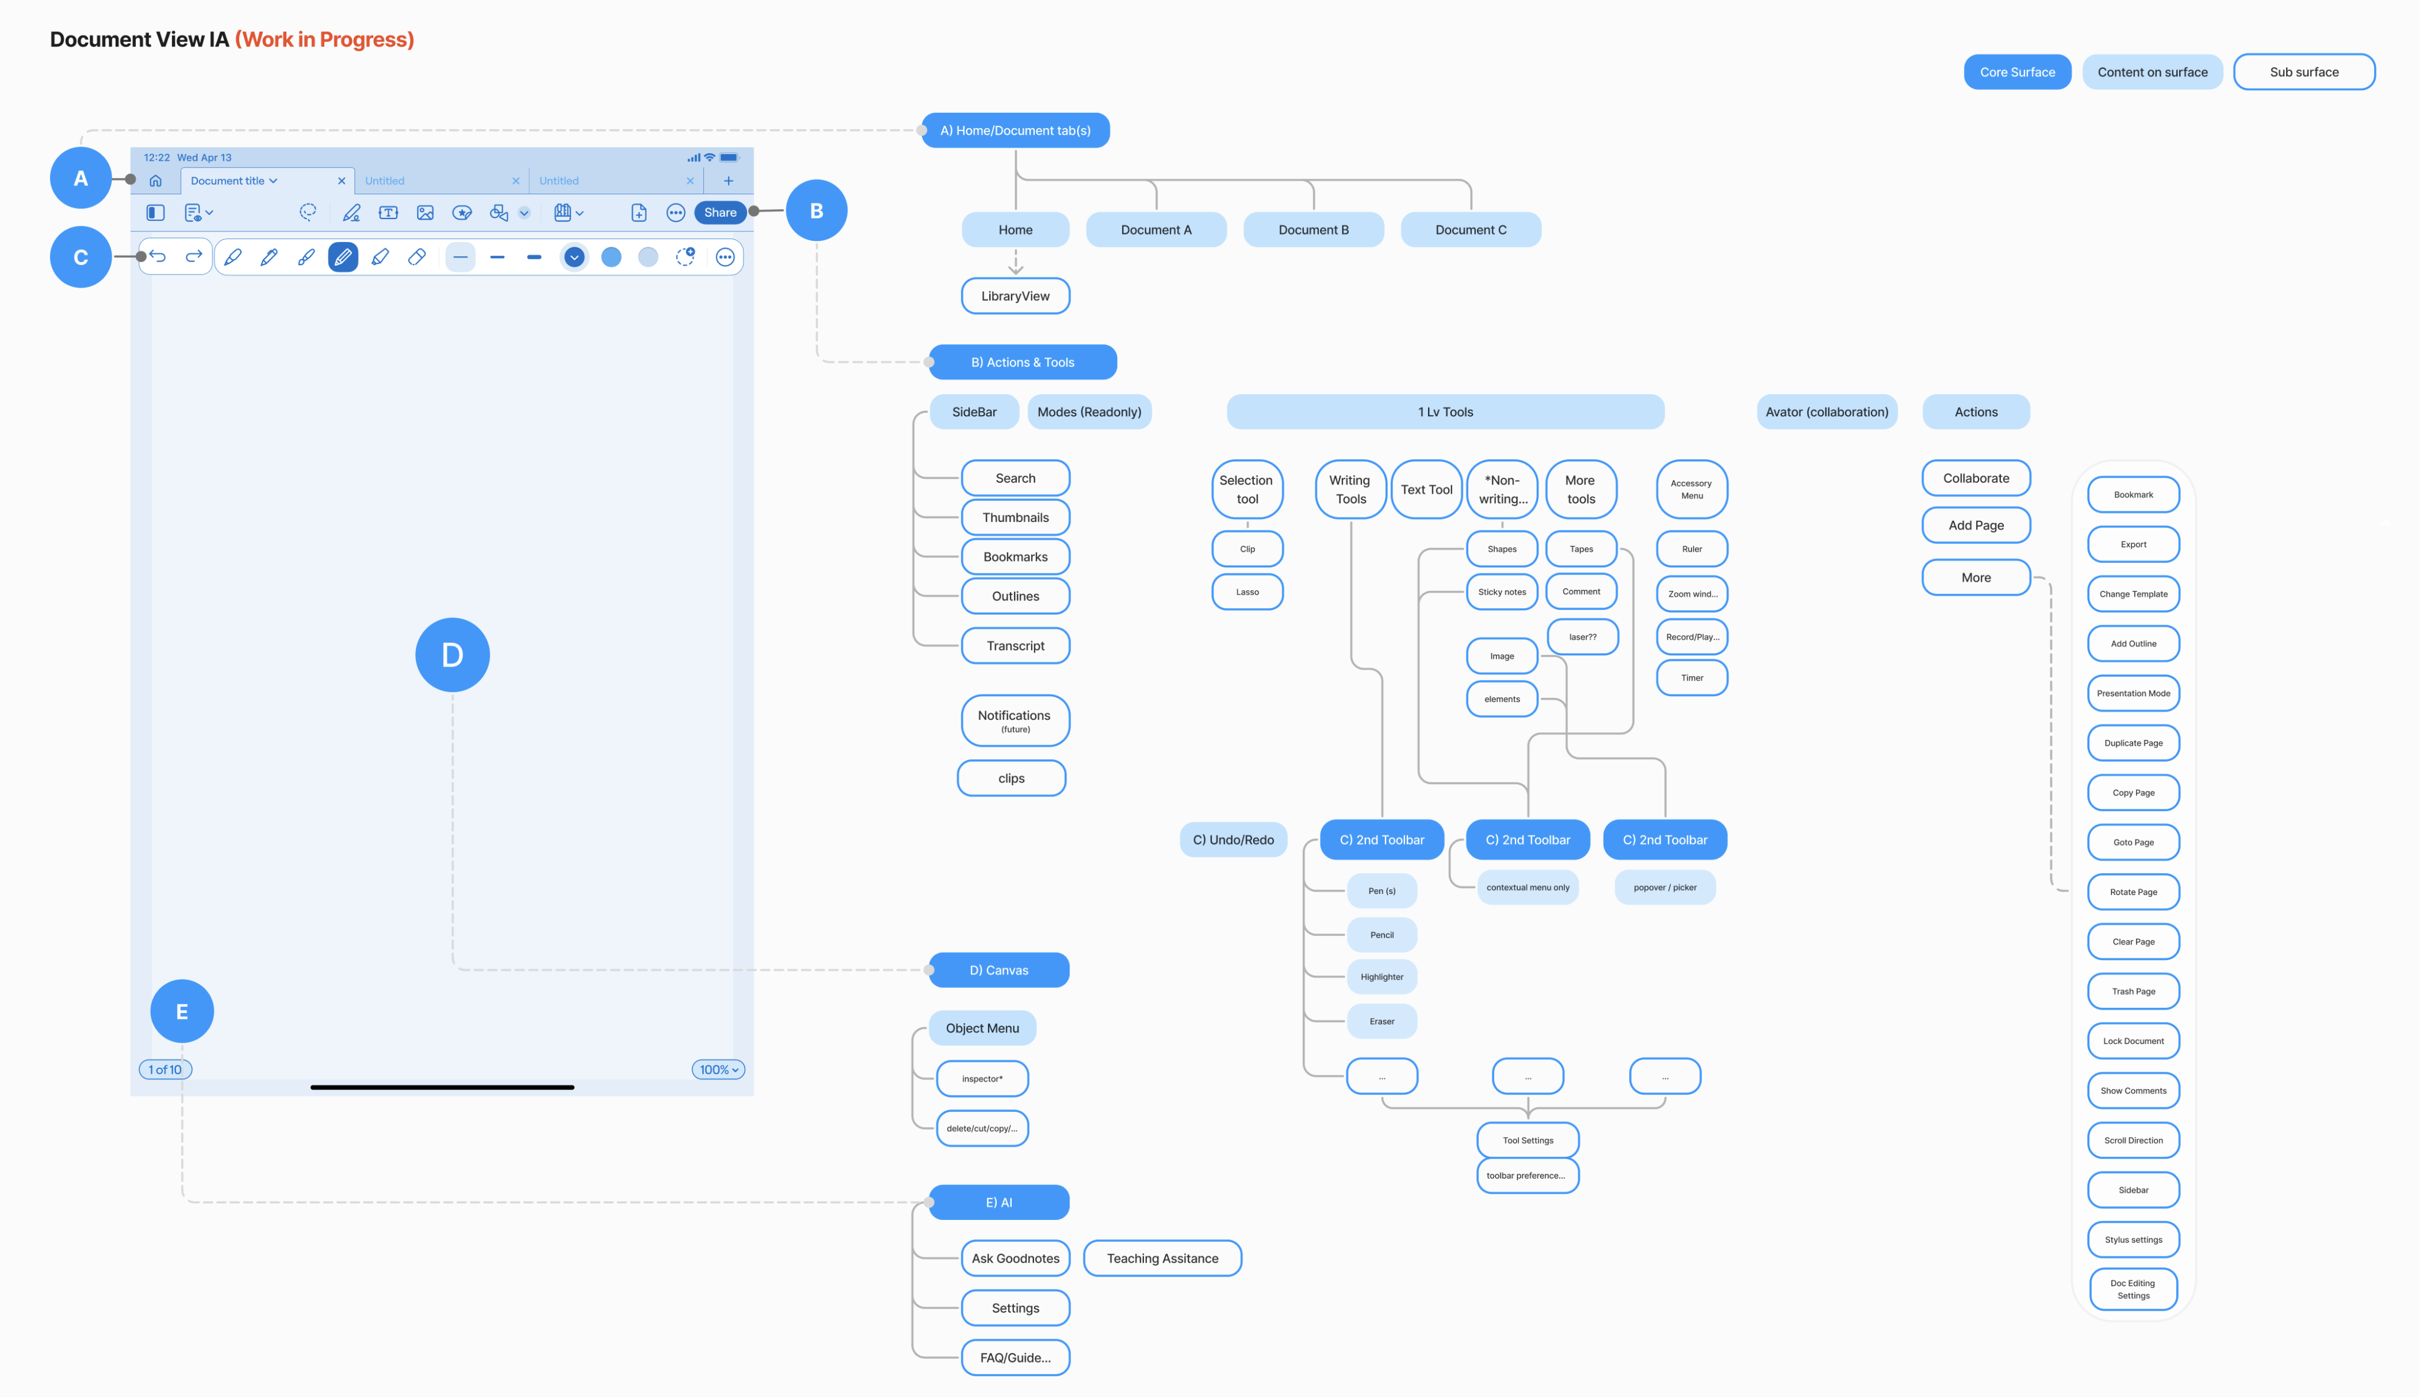Image resolution: width=2419 pixels, height=1397 pixels.
Task: Click the Accessory Menu node
Action: pos(1691,489)
